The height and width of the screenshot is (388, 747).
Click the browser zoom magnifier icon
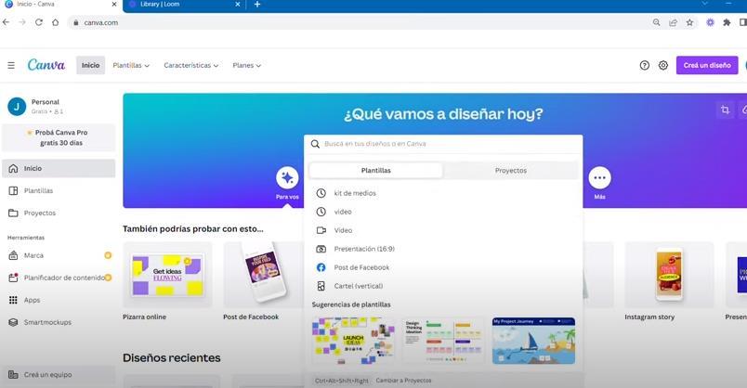657,22
